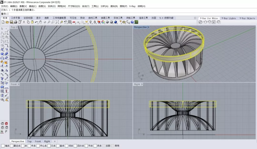Open the Perspective viewport title dropdown

148,27
